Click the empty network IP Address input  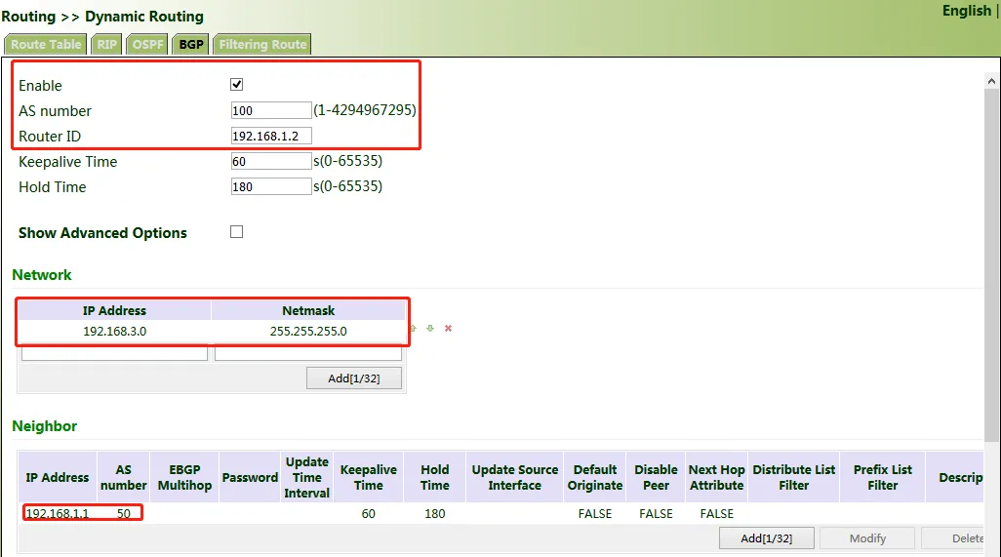114,353
